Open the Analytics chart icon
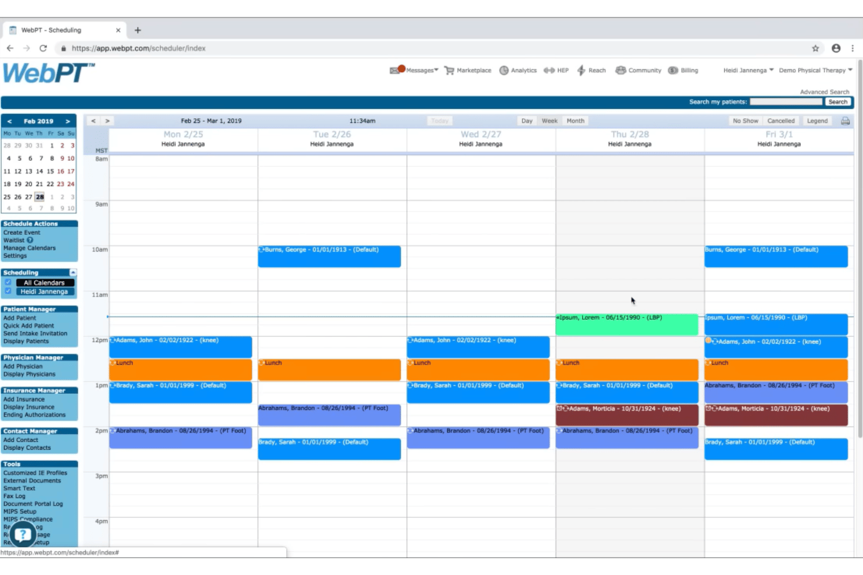 (x=504, y=70)
